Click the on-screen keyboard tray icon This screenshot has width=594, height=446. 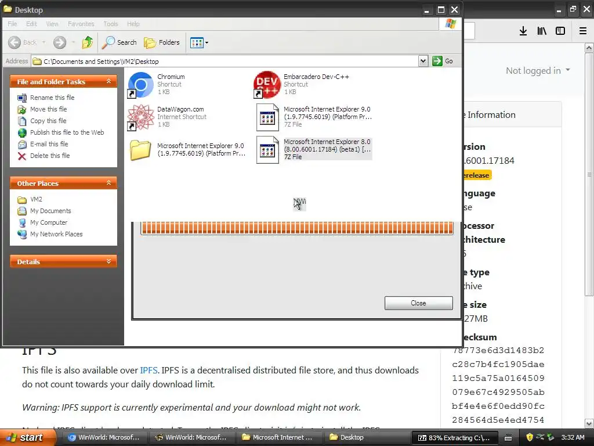coord(508,438)
